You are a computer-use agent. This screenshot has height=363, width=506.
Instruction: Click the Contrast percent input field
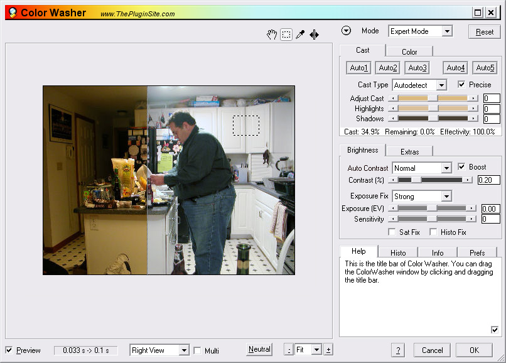488,180
